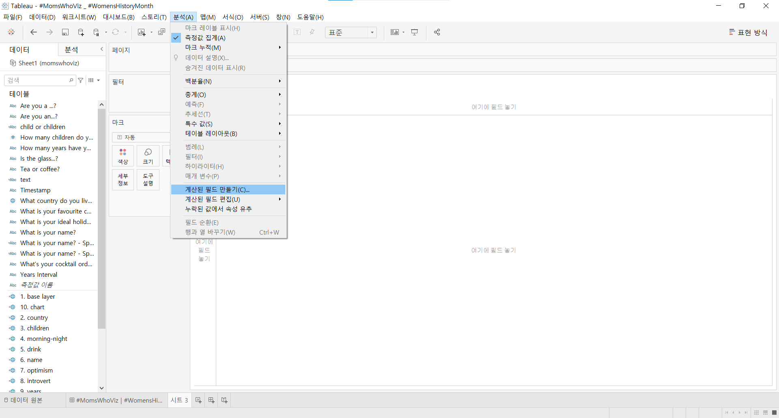Select the 시트 3 sheet tab
This screenshot has width=779, height=418.
(179, 400)
